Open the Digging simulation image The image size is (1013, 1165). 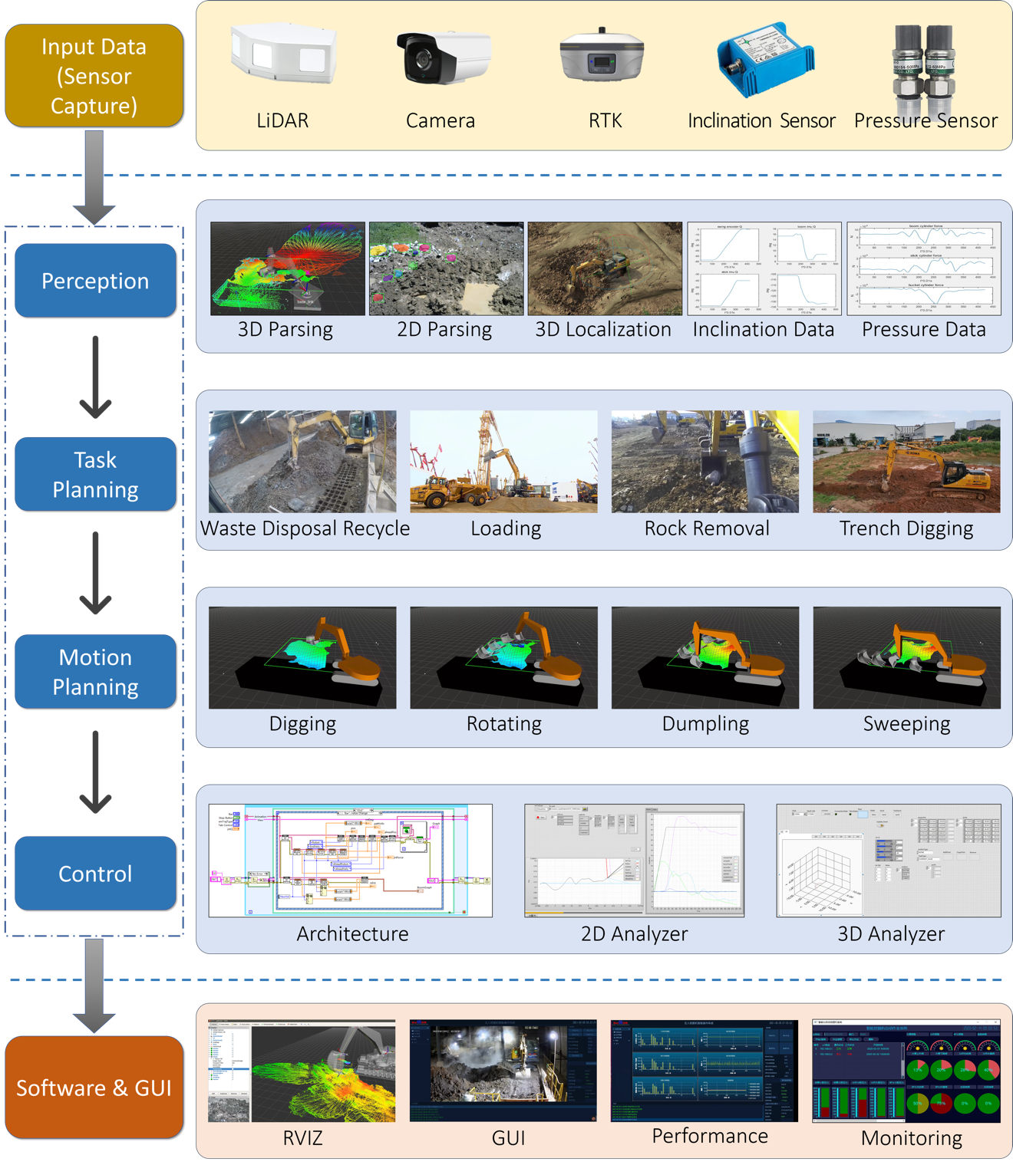point(302,657)
